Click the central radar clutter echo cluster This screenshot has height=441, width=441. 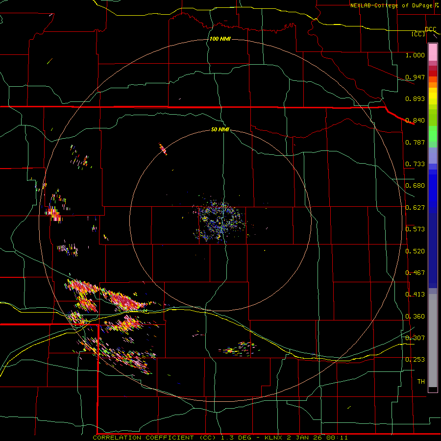pos(220,221)
